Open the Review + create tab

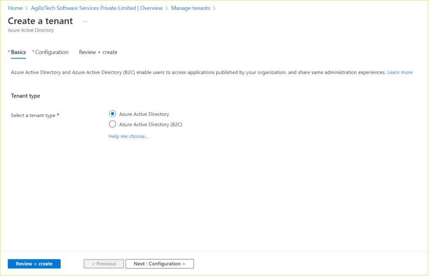click(98, 52)
